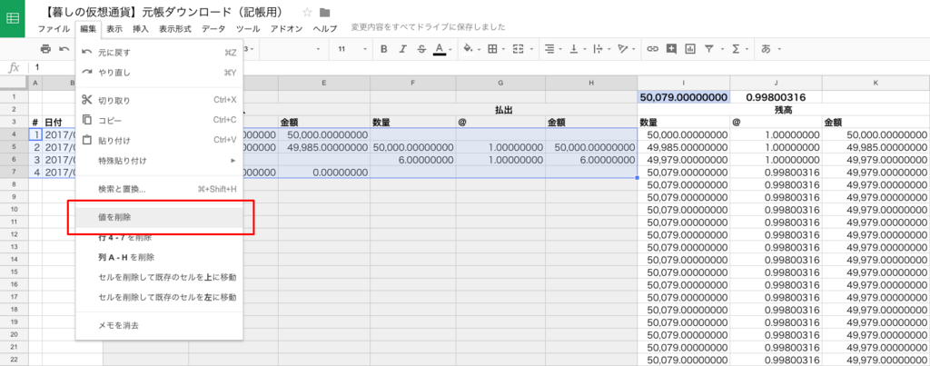The height and width of the screenshot is (366, 930).
Task: Choose 列 A - H を削除
Action: pyautogui.click(x=159, y=257)
